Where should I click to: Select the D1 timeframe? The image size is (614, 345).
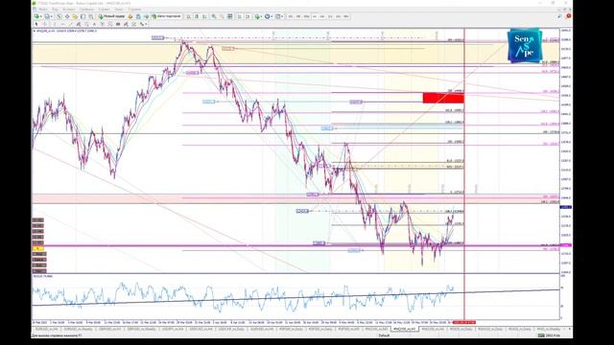tap(339, 16)
